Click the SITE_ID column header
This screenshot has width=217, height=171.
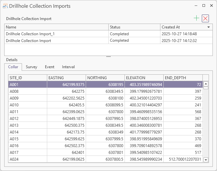[x=27, y=78]
